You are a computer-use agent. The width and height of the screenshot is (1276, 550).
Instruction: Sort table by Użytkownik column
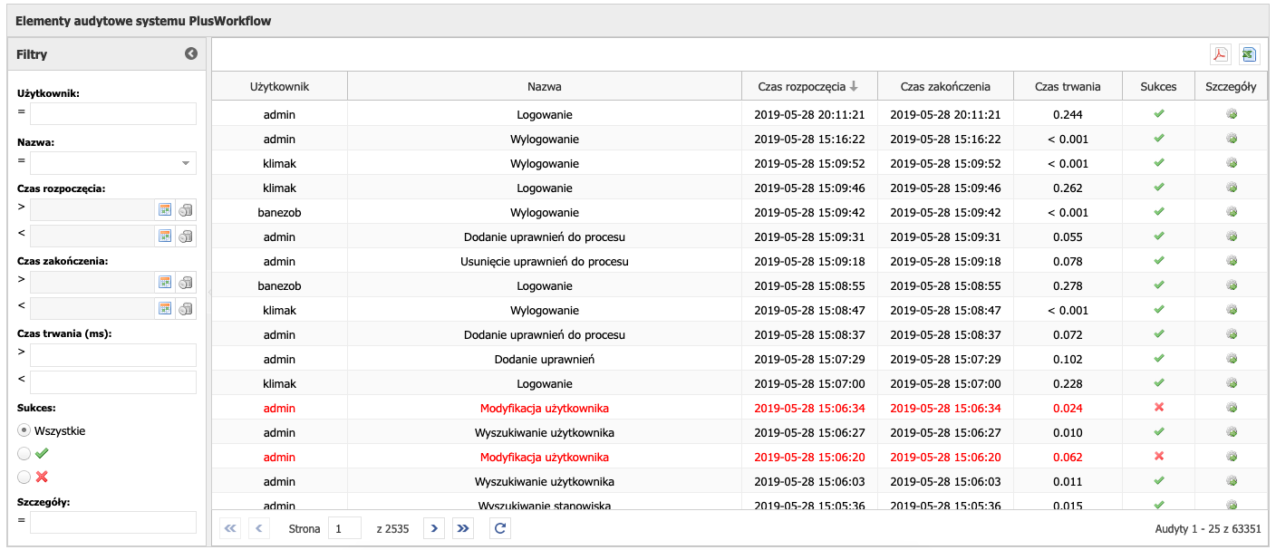tap(279, 87)
